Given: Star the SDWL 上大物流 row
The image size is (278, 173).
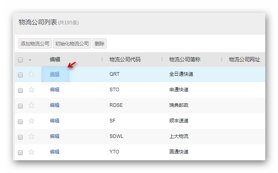Looking at the screenshot, I should [31, 136].
